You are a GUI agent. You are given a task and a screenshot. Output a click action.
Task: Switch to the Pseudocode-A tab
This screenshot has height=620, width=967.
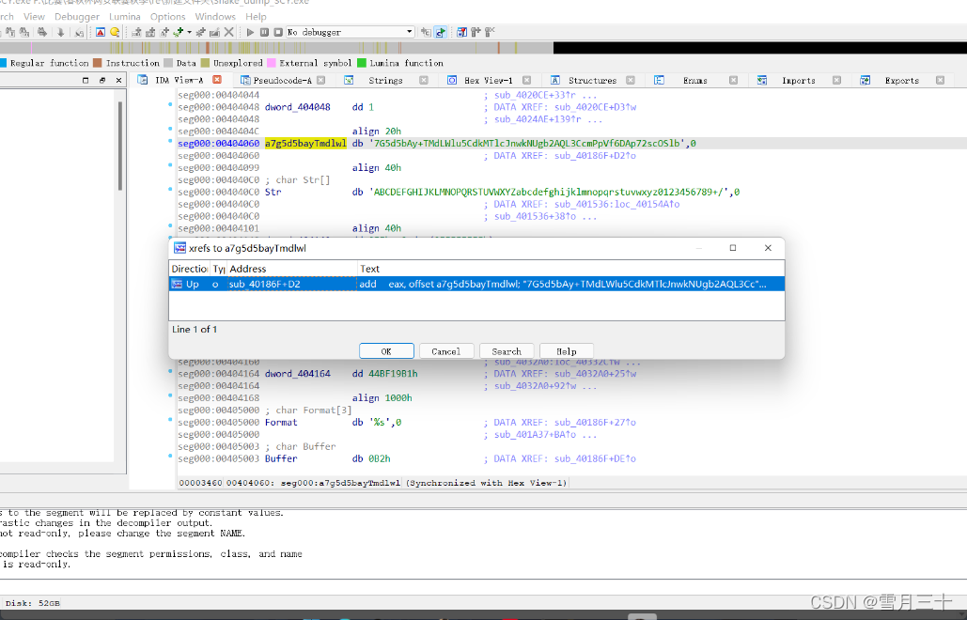(283, 80)
